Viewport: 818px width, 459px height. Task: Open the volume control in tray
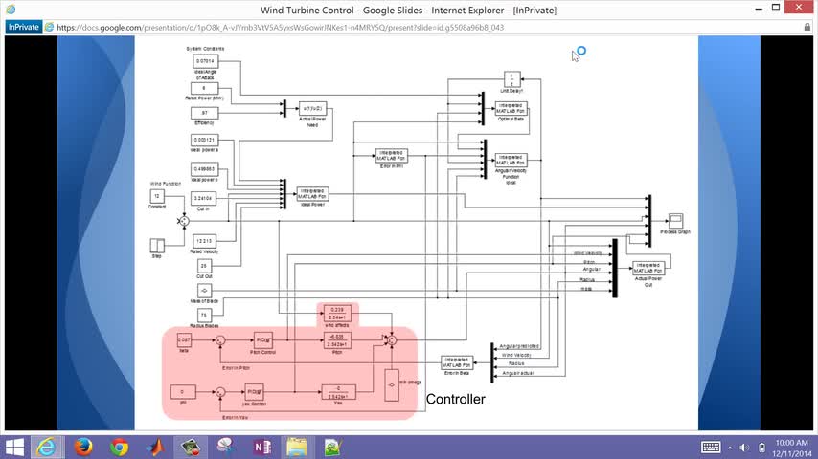point(744,448)
